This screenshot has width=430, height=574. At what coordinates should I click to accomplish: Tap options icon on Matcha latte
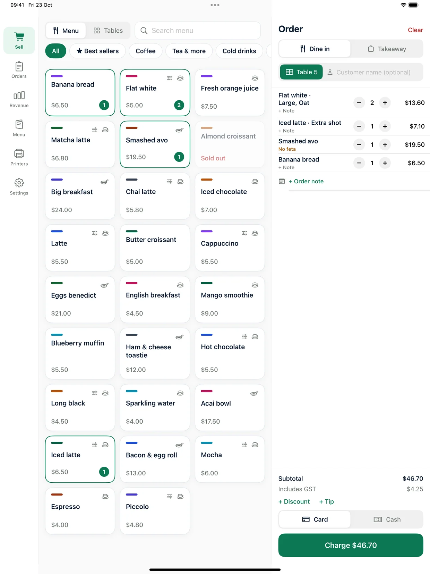[95, 130]
